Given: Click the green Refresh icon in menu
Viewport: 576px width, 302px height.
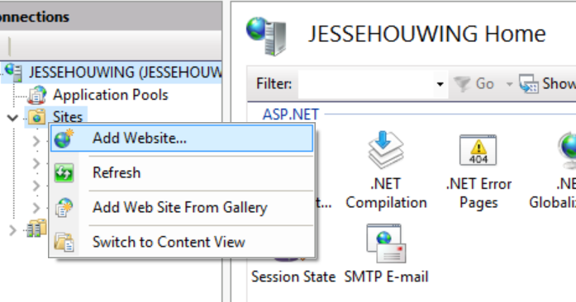Looking at the screenshot, I should [x=64, y=172].
